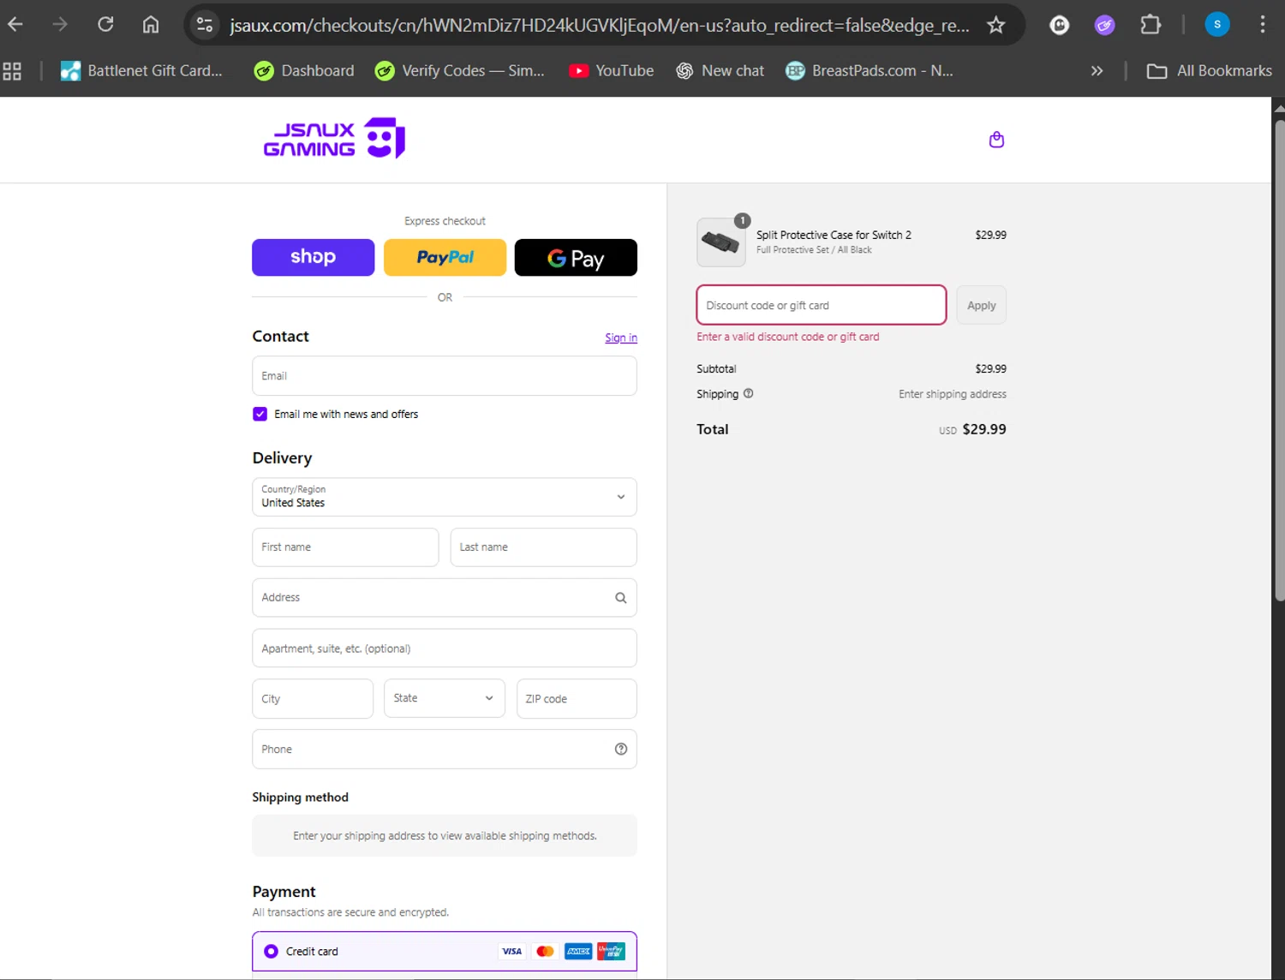This screenshot has width=1285, height=980.
Task: Open the Country/Region dropdown
Action: point(444,497)
